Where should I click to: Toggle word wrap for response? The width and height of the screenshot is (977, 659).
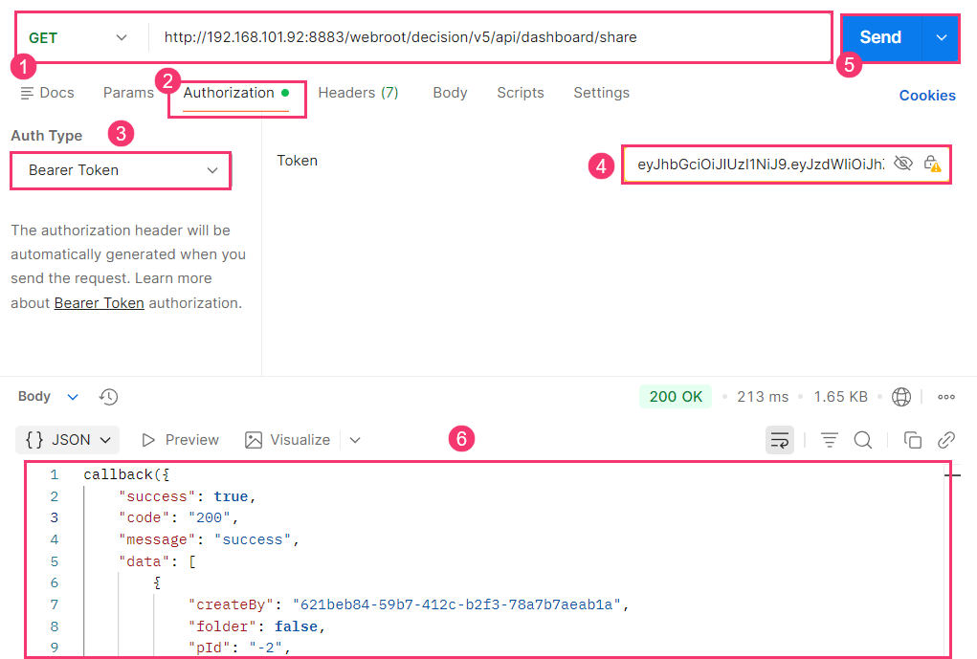tap(780, 440)
